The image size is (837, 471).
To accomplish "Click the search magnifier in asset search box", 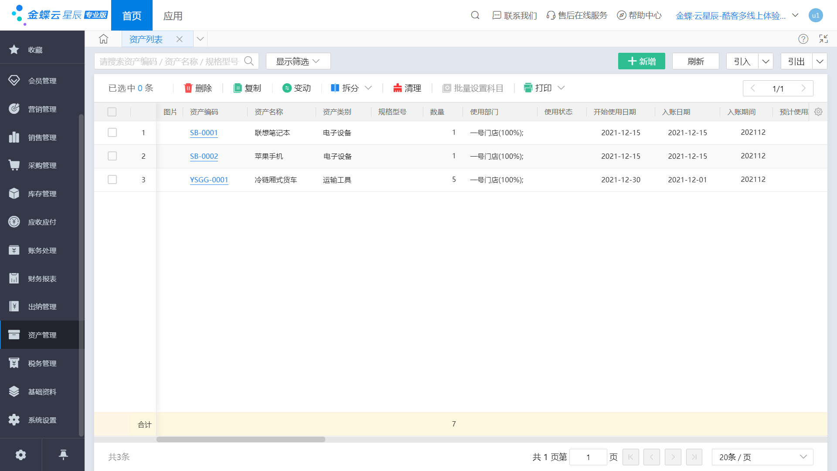I will click(249, 61).
